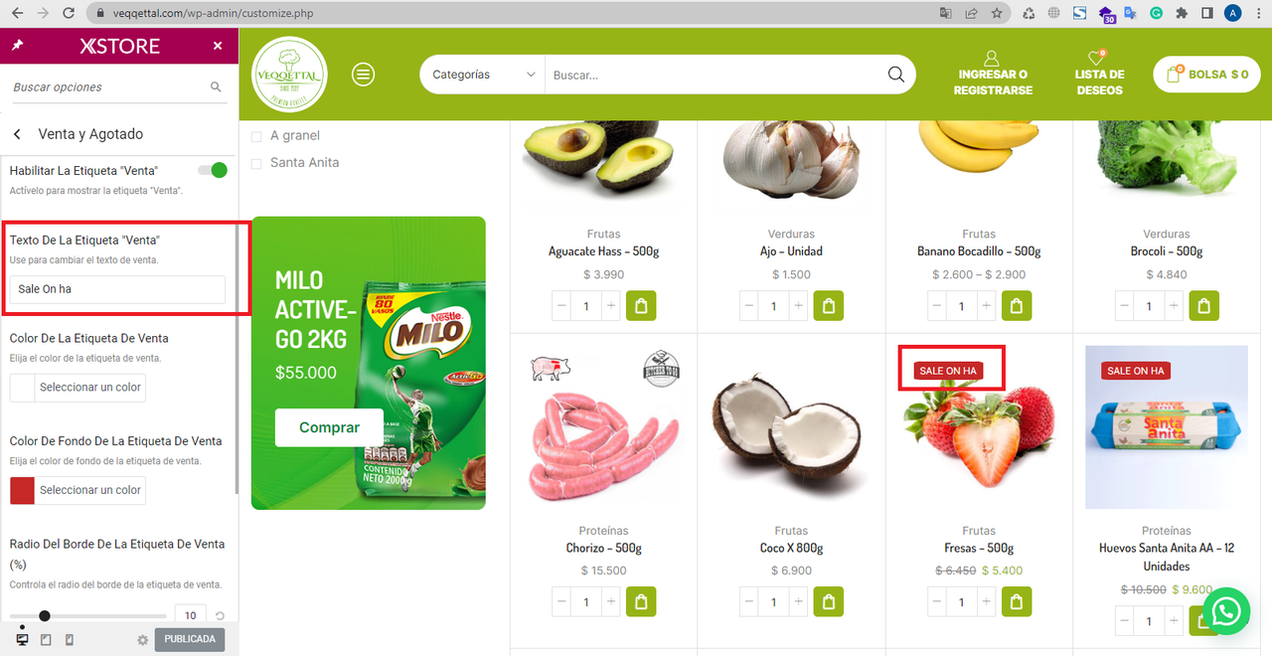Open the wishlist heart icon

[x=1098, y=59]
